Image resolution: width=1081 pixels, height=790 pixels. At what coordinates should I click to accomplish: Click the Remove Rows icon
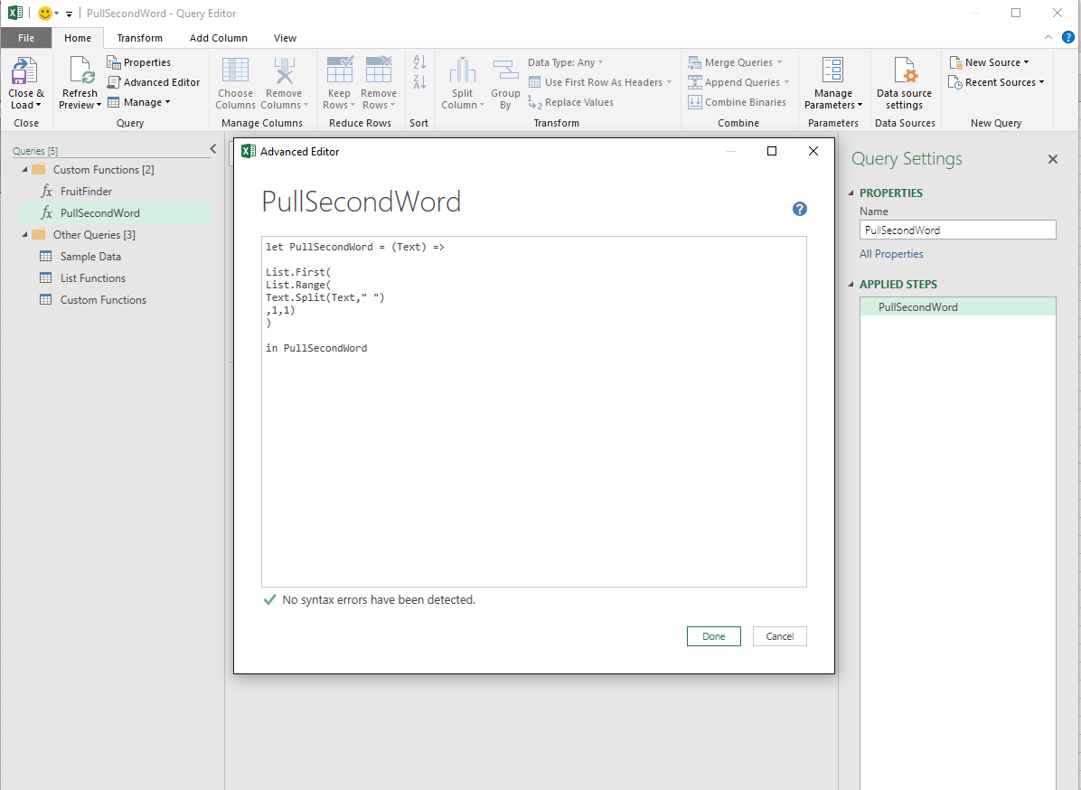coord(379,71)
